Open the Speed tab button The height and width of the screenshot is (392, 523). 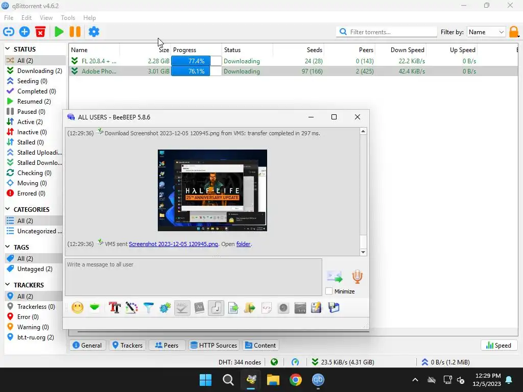click(x=498, y=346)
